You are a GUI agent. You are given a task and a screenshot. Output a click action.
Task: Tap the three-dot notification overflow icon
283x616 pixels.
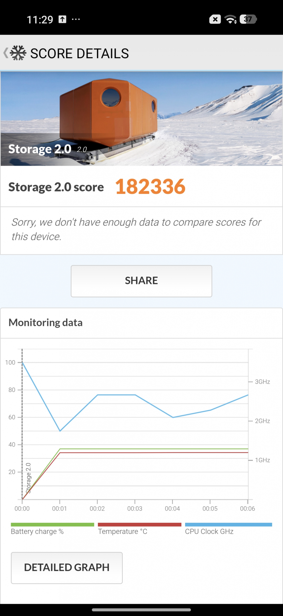click(76, 19)
